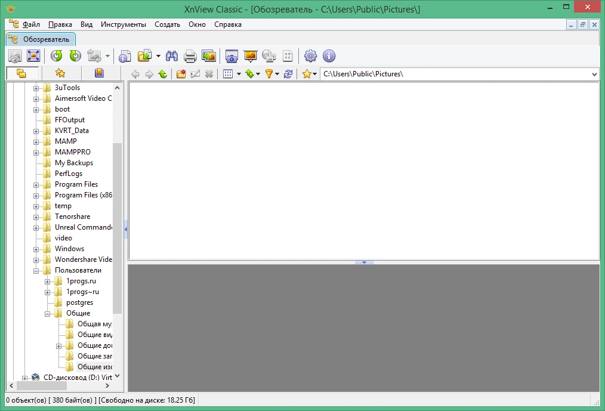Open the selected image in viewer mode
Image resolution: width=605 pixels, height=411 pixels.
[x=15, y=56]
